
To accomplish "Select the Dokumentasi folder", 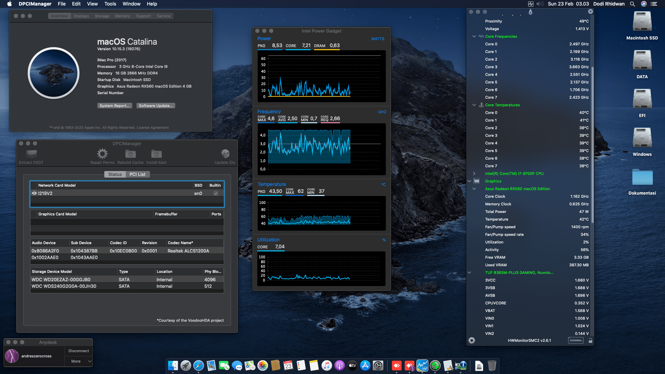I will [642, 177].
